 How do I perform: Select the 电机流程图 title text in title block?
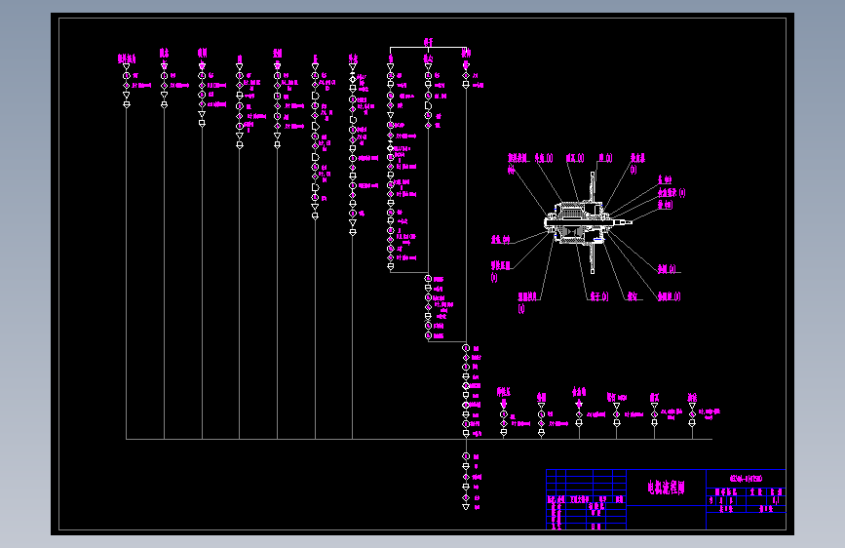(x=666, y=488)
